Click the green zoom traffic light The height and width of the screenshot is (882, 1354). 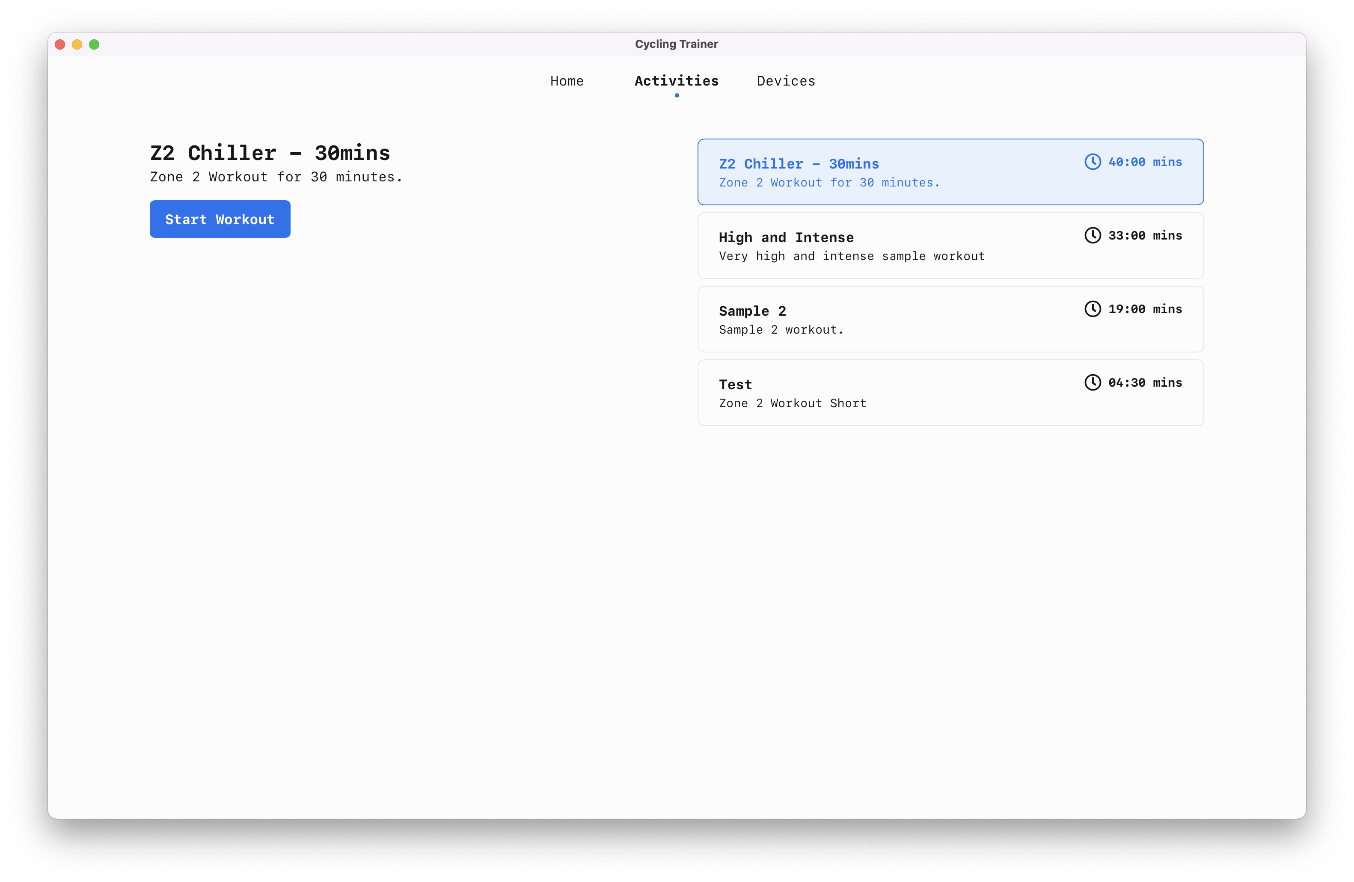click(x=95, y=44)
